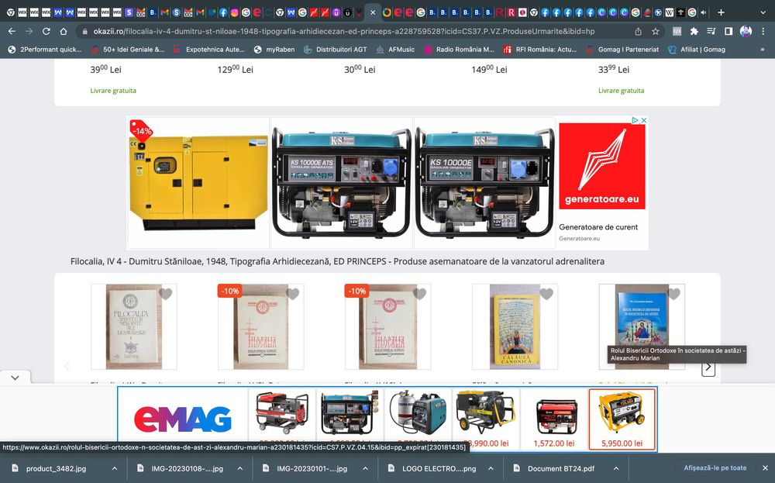Click the generatoare.eu red logo
Viewport: 775px width, 483px height.
point(602,166)
